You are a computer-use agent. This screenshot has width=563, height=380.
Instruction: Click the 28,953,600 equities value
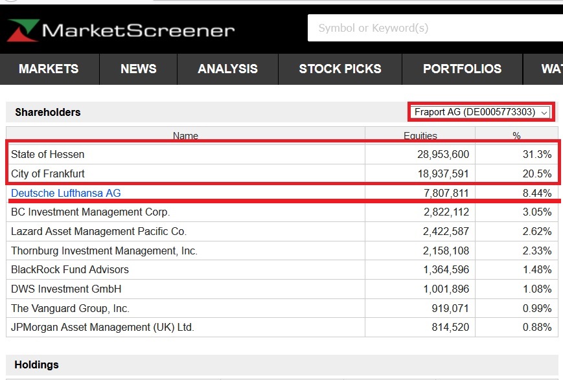click(443, 154)
